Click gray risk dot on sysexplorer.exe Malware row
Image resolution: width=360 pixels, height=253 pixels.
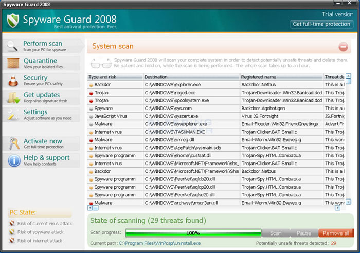(x=91, y=124)
